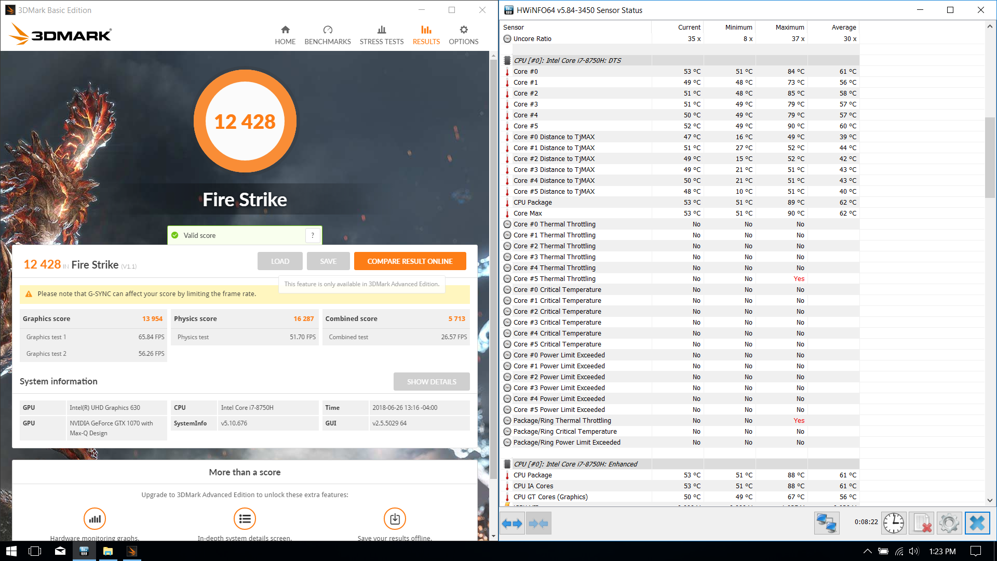This screenshot has height=561, width=997.
Task: Open File Explorer from taskbar
Action: click(108, 551)
